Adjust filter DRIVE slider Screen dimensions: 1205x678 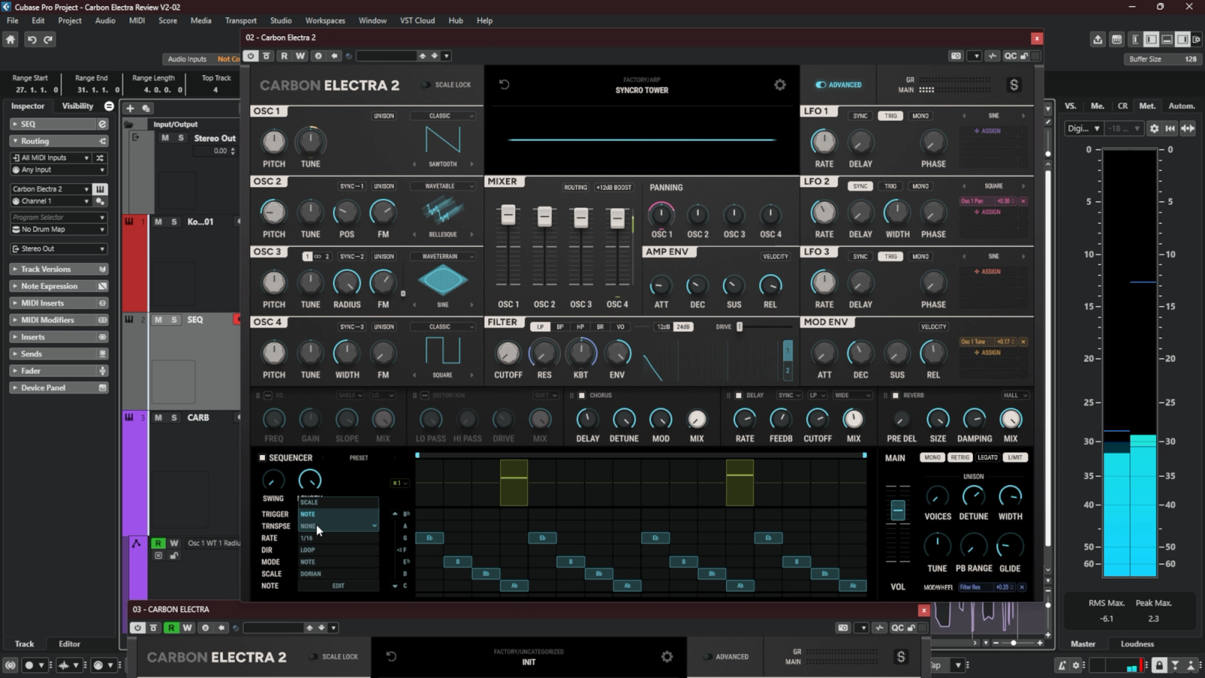[x=740, y=327]
